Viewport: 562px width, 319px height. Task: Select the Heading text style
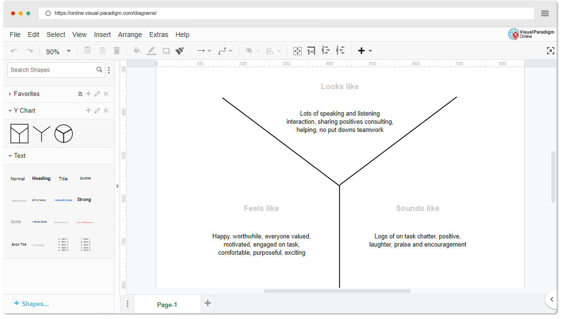(41, 178)
